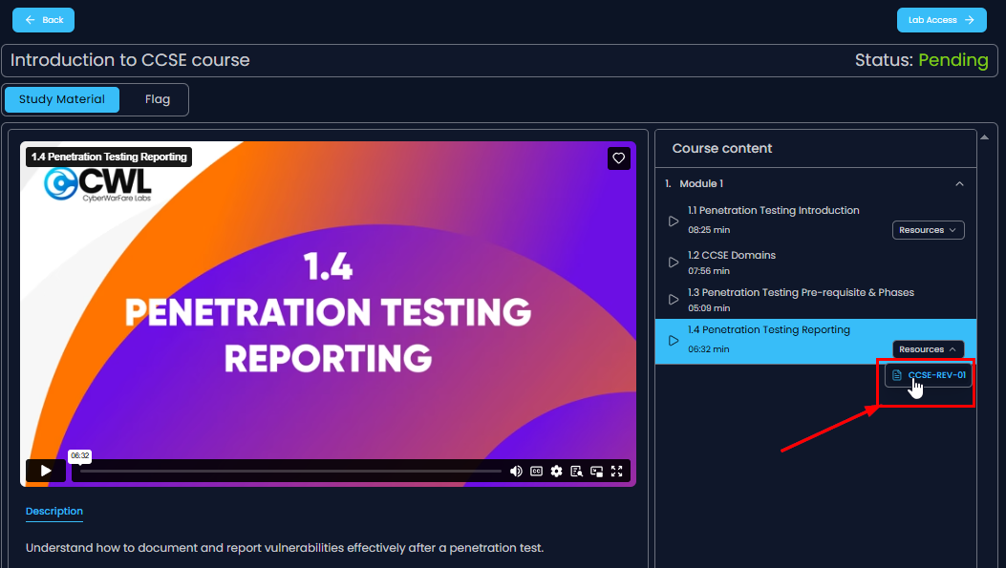Click the 06:32 min duration in lesson 1.4
This screenshot has height=568, width=1006.
(x=708, y=348)
